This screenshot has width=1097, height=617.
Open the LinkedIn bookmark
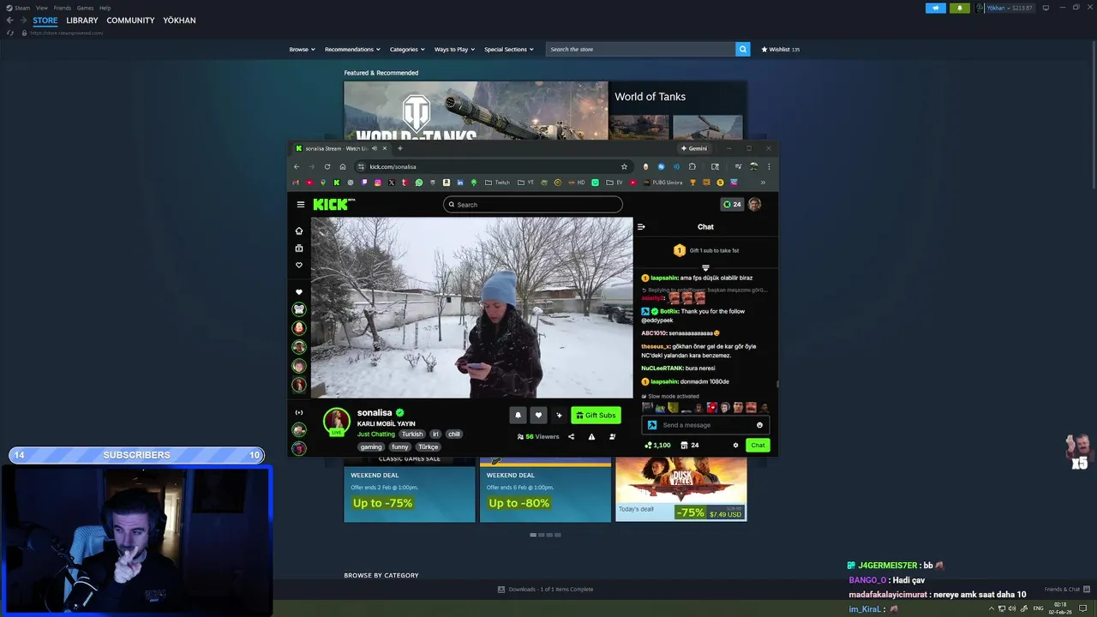pyautogui.click(x=459, y=183)
